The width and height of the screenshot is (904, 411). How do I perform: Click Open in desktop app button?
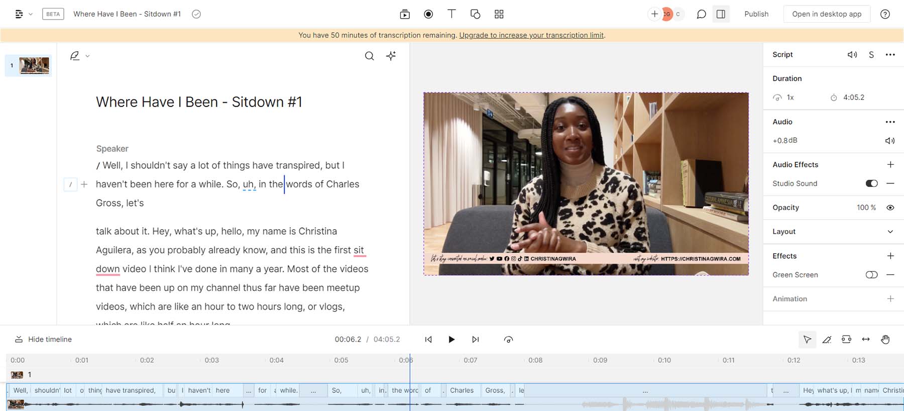pyautogui.click(x=827, y=14)
